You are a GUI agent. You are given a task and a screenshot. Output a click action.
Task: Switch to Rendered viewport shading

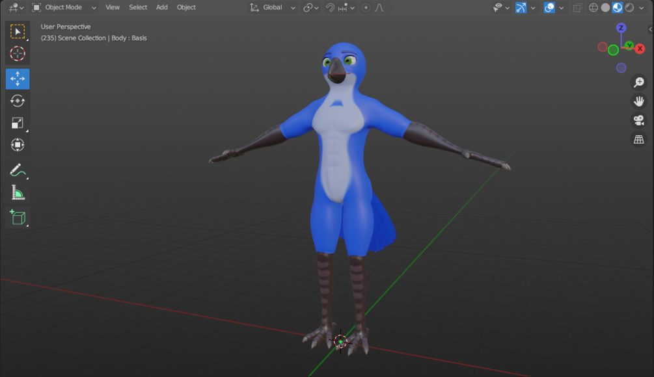[629, 8]
